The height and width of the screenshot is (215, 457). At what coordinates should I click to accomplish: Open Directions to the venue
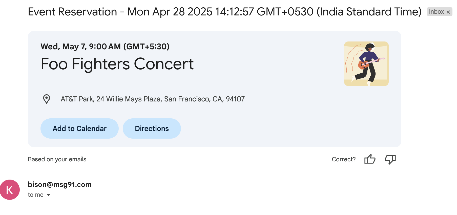click(152, 128)
